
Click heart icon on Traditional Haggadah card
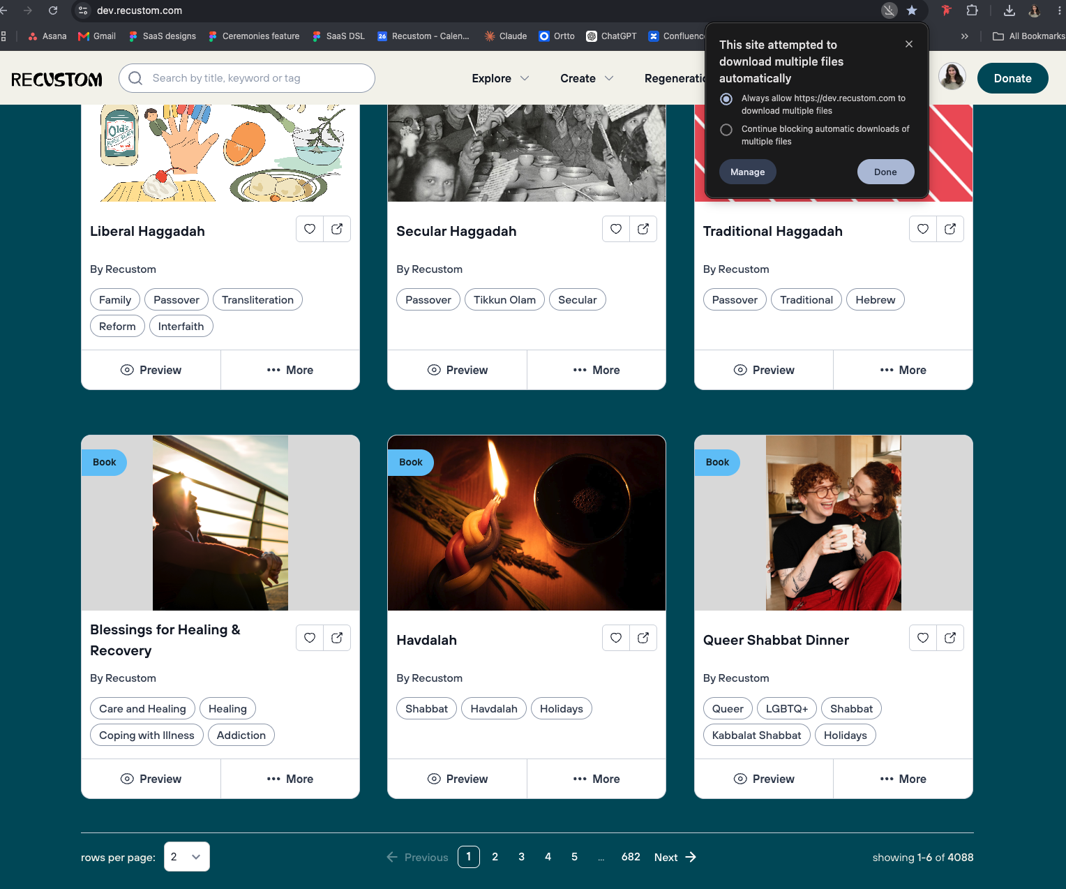click(923, 229)
